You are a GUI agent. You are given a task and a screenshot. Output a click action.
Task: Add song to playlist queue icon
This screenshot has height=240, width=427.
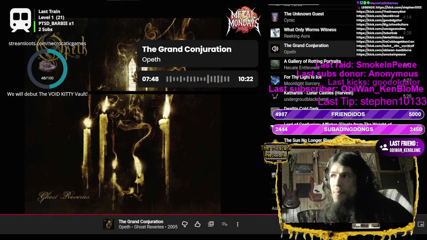[225, 224]
